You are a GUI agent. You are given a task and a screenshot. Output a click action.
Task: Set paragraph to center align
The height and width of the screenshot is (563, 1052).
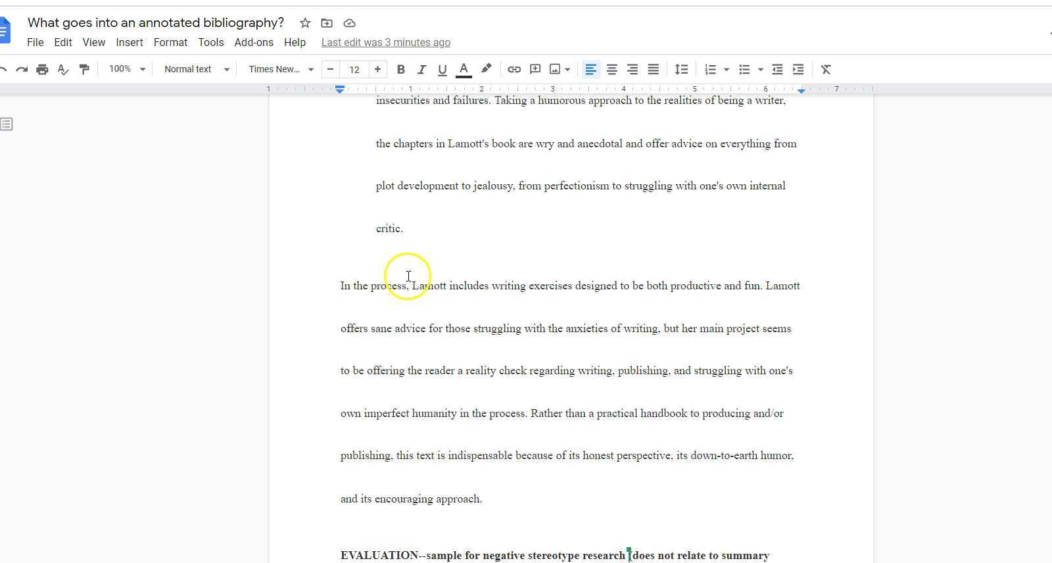611,69
